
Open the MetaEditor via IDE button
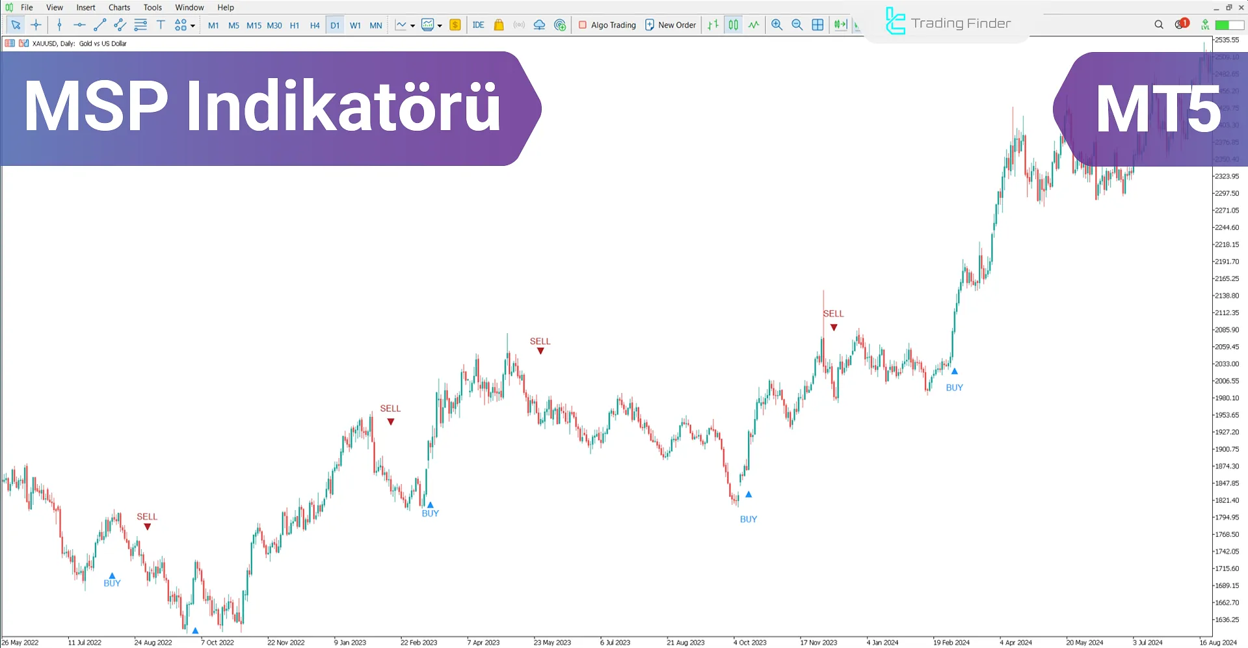(478, 25)
